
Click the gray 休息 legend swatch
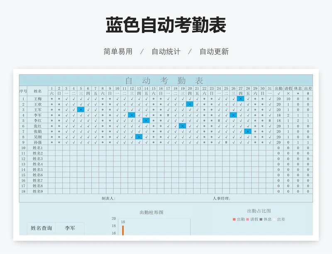coord(261,219)
